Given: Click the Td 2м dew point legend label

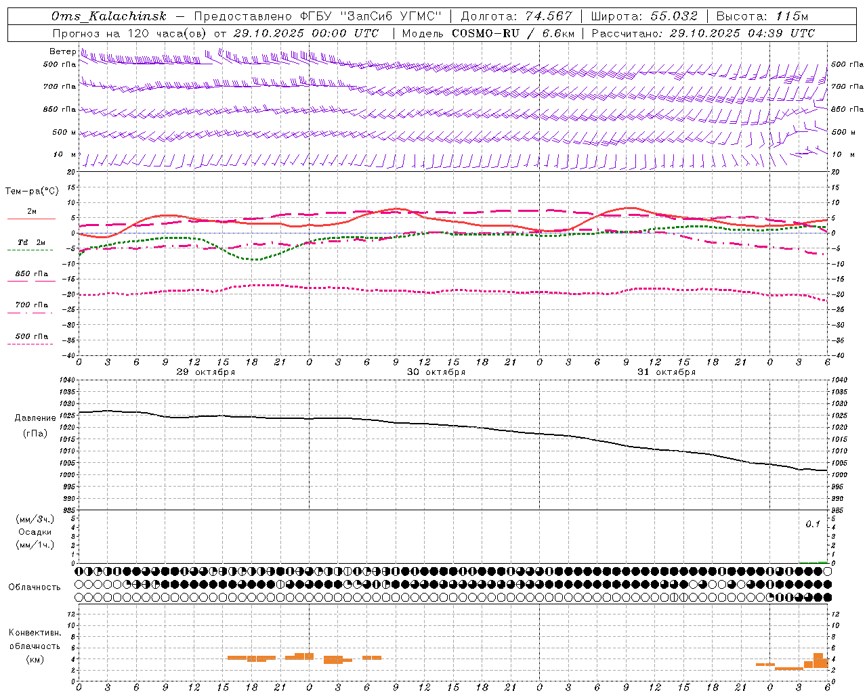Looking at the screenshot, I should (32, 242).
